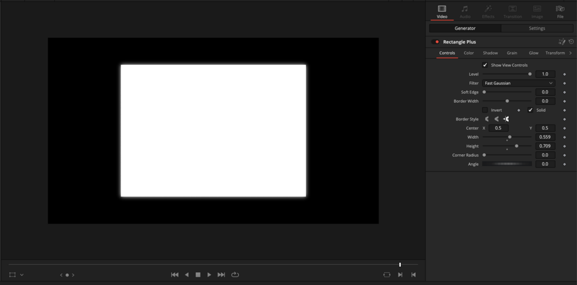577x285 pixels.
Task: Enable the Invert checkbox
Action: [x=485, y=110]
